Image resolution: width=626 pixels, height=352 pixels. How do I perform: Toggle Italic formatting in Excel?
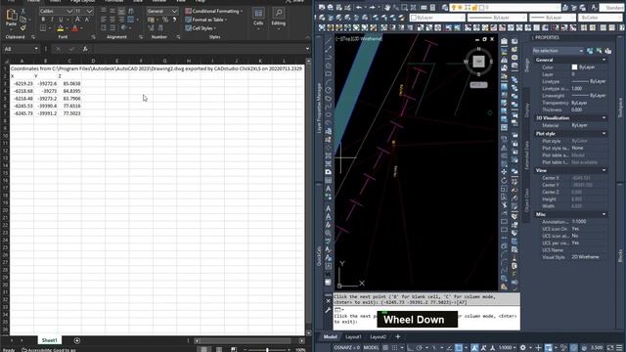52,20
